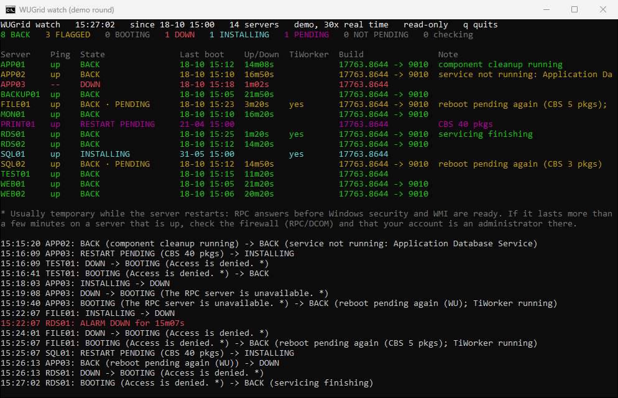
Task: Click the 'Last boot' column header
Action: click(x=202, y=54)
